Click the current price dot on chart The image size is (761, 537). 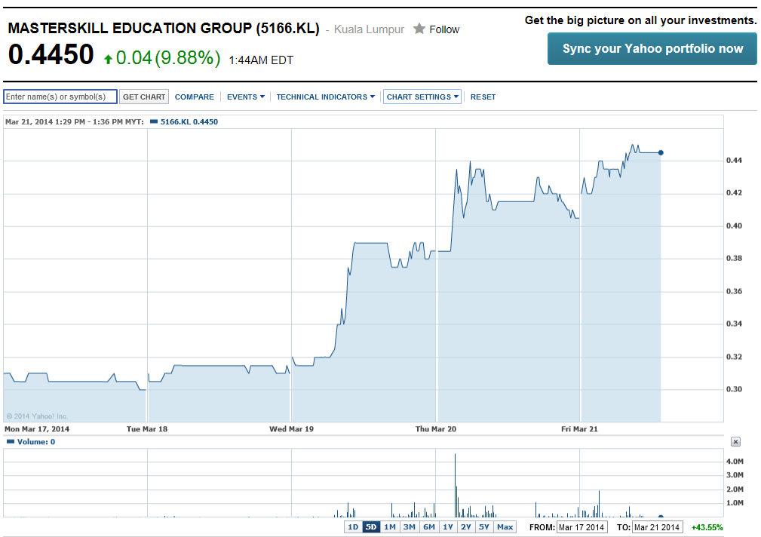pyautogui.click(x=661, y=152)
